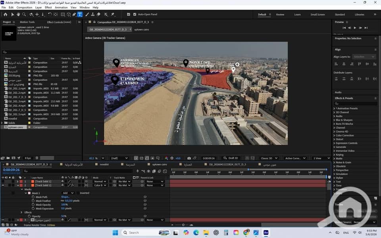
Task: Hide layer 3 with its eye toggle
Action: [x=3, y=220]
